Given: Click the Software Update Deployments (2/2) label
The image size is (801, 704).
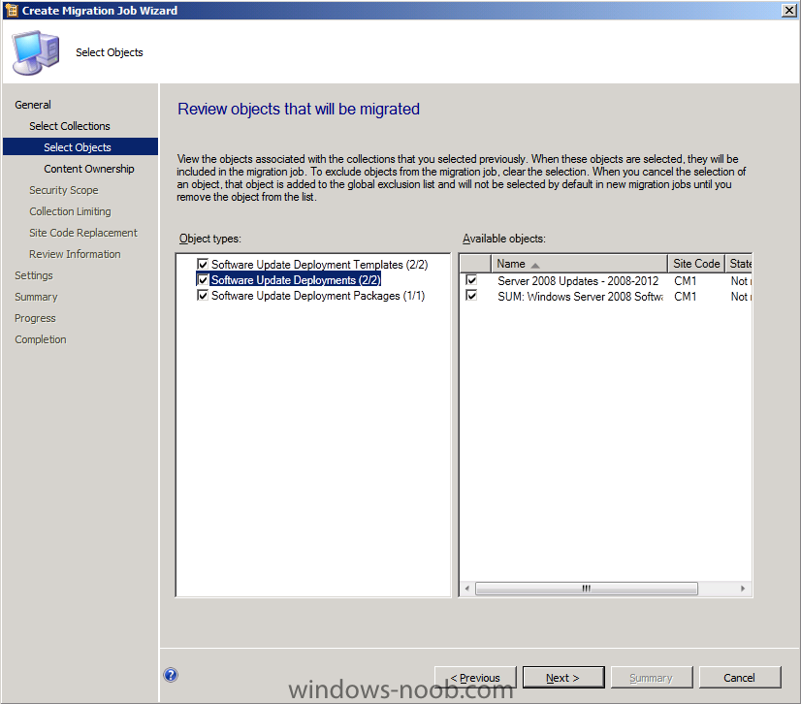Looking at the screenshot, I should coord(296,280).
